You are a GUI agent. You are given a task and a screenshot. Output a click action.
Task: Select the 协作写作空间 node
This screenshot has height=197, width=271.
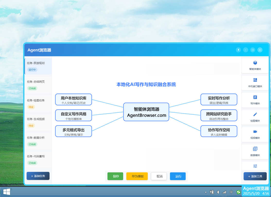(219, 131)
